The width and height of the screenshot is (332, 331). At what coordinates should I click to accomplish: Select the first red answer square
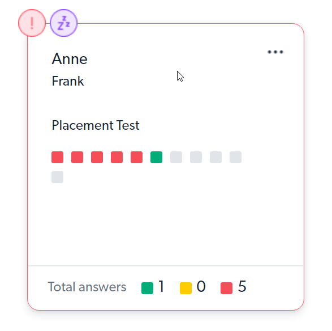(x=57, y=157)
